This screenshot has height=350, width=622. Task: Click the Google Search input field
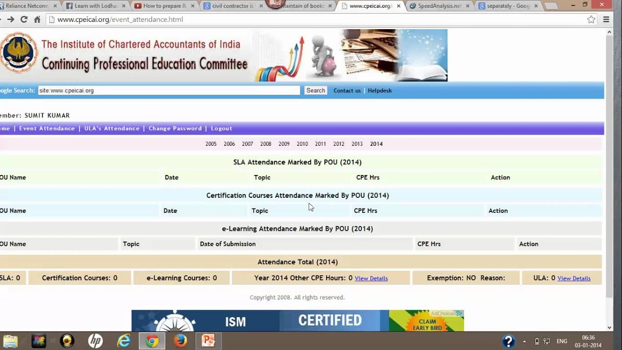(x=169, y=90)
